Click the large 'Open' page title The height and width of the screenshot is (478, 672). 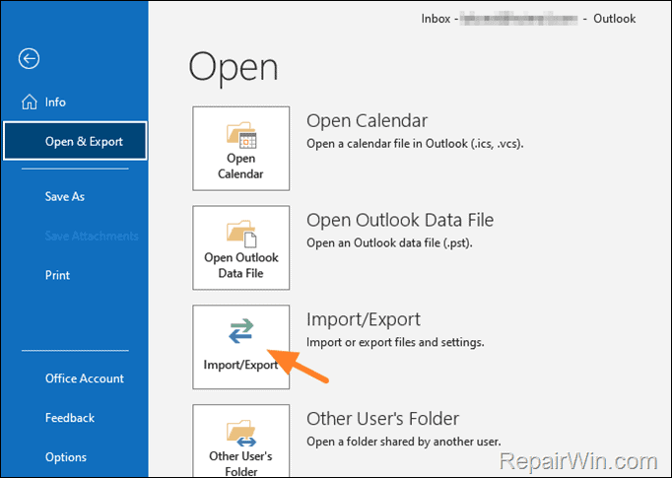234,68
